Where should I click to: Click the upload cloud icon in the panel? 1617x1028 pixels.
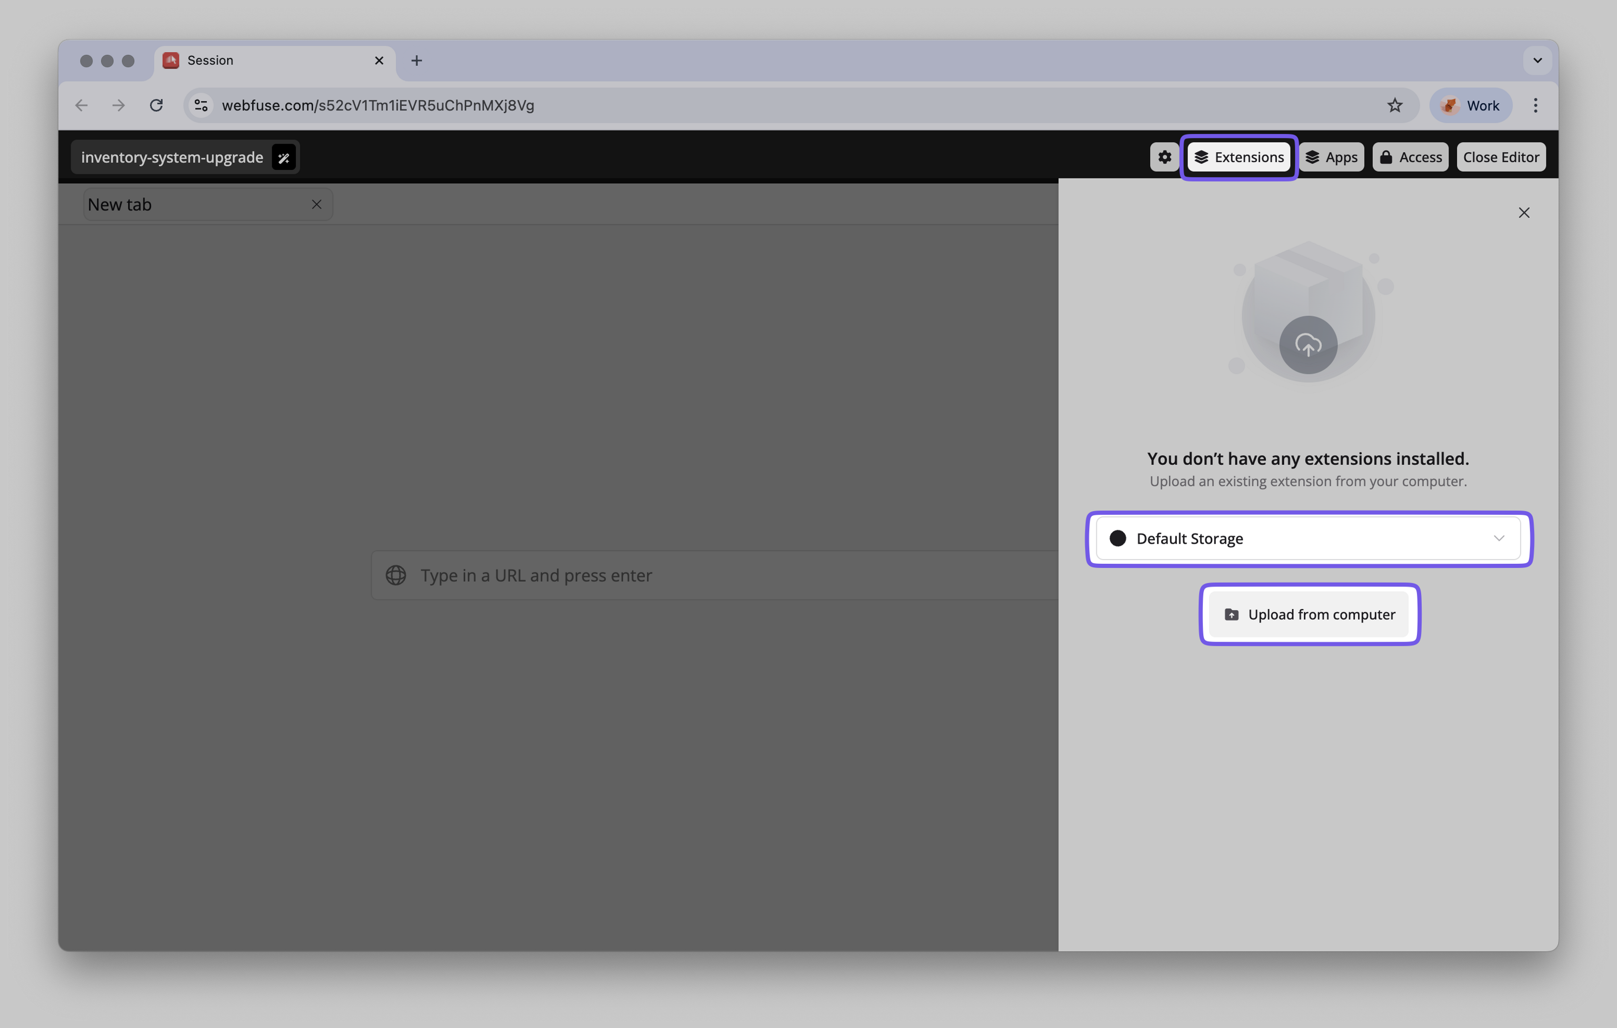point(1308,345)
